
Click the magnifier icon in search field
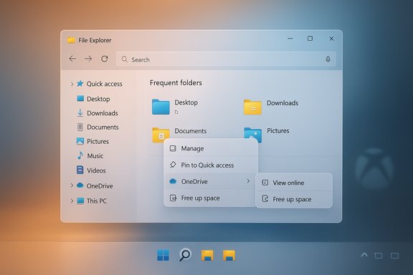125,59
